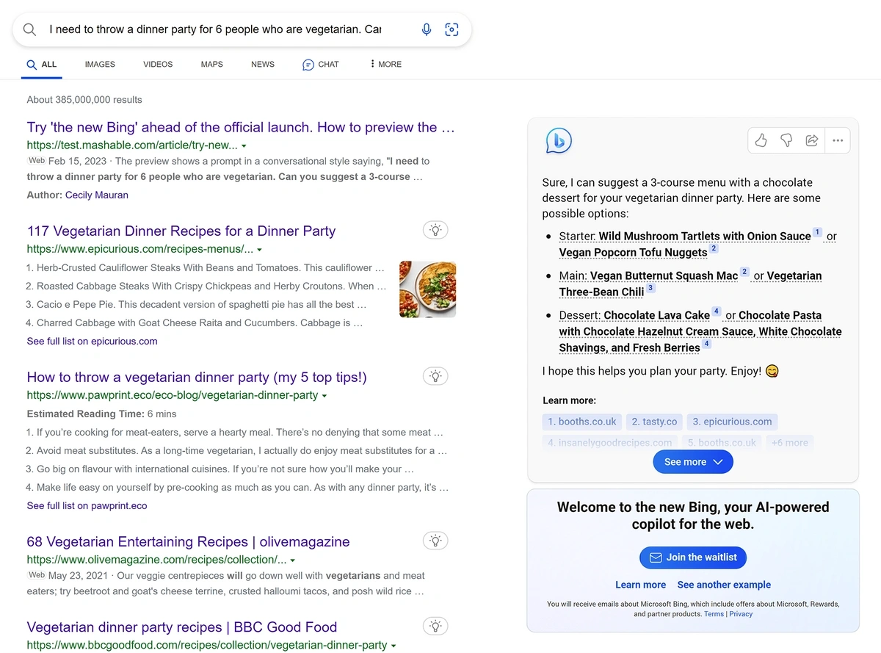Click 'Cacio e Pepe Pie' list item
This screenshot has height=653, width=881.
click(x=196, y=304)
